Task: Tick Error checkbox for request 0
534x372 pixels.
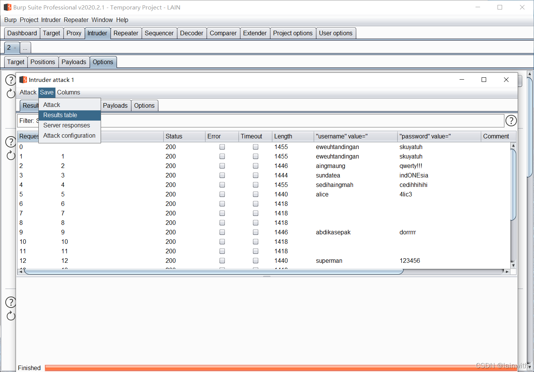Action: (222, 147)
